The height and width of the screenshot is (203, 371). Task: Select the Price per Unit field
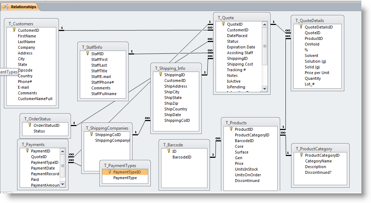tap(317, 73)
